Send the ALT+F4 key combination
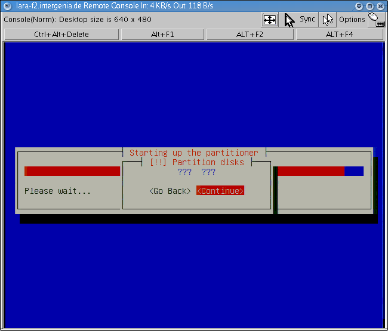The width and height of the screenshot is (388, 331). tap(340, 35)
